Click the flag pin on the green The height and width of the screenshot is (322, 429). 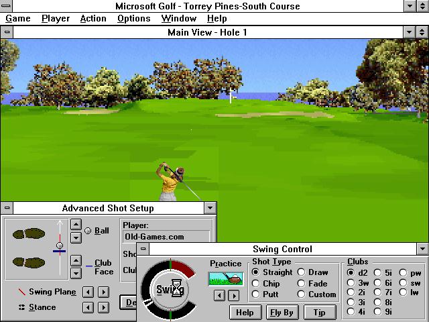coord(231,96)
